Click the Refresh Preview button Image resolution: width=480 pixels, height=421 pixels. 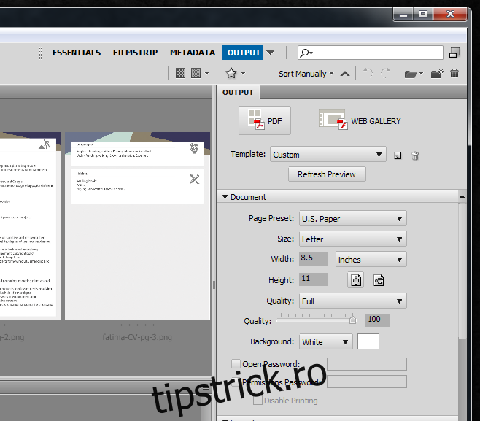click(x=327, y=174)
